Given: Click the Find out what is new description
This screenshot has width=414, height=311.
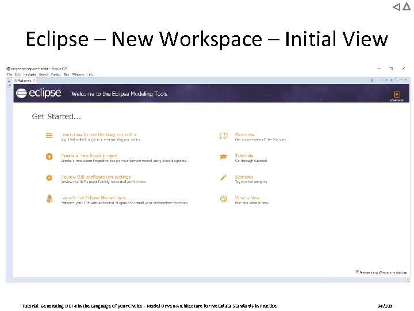Looking at the screenshot, I should (252, 203).
